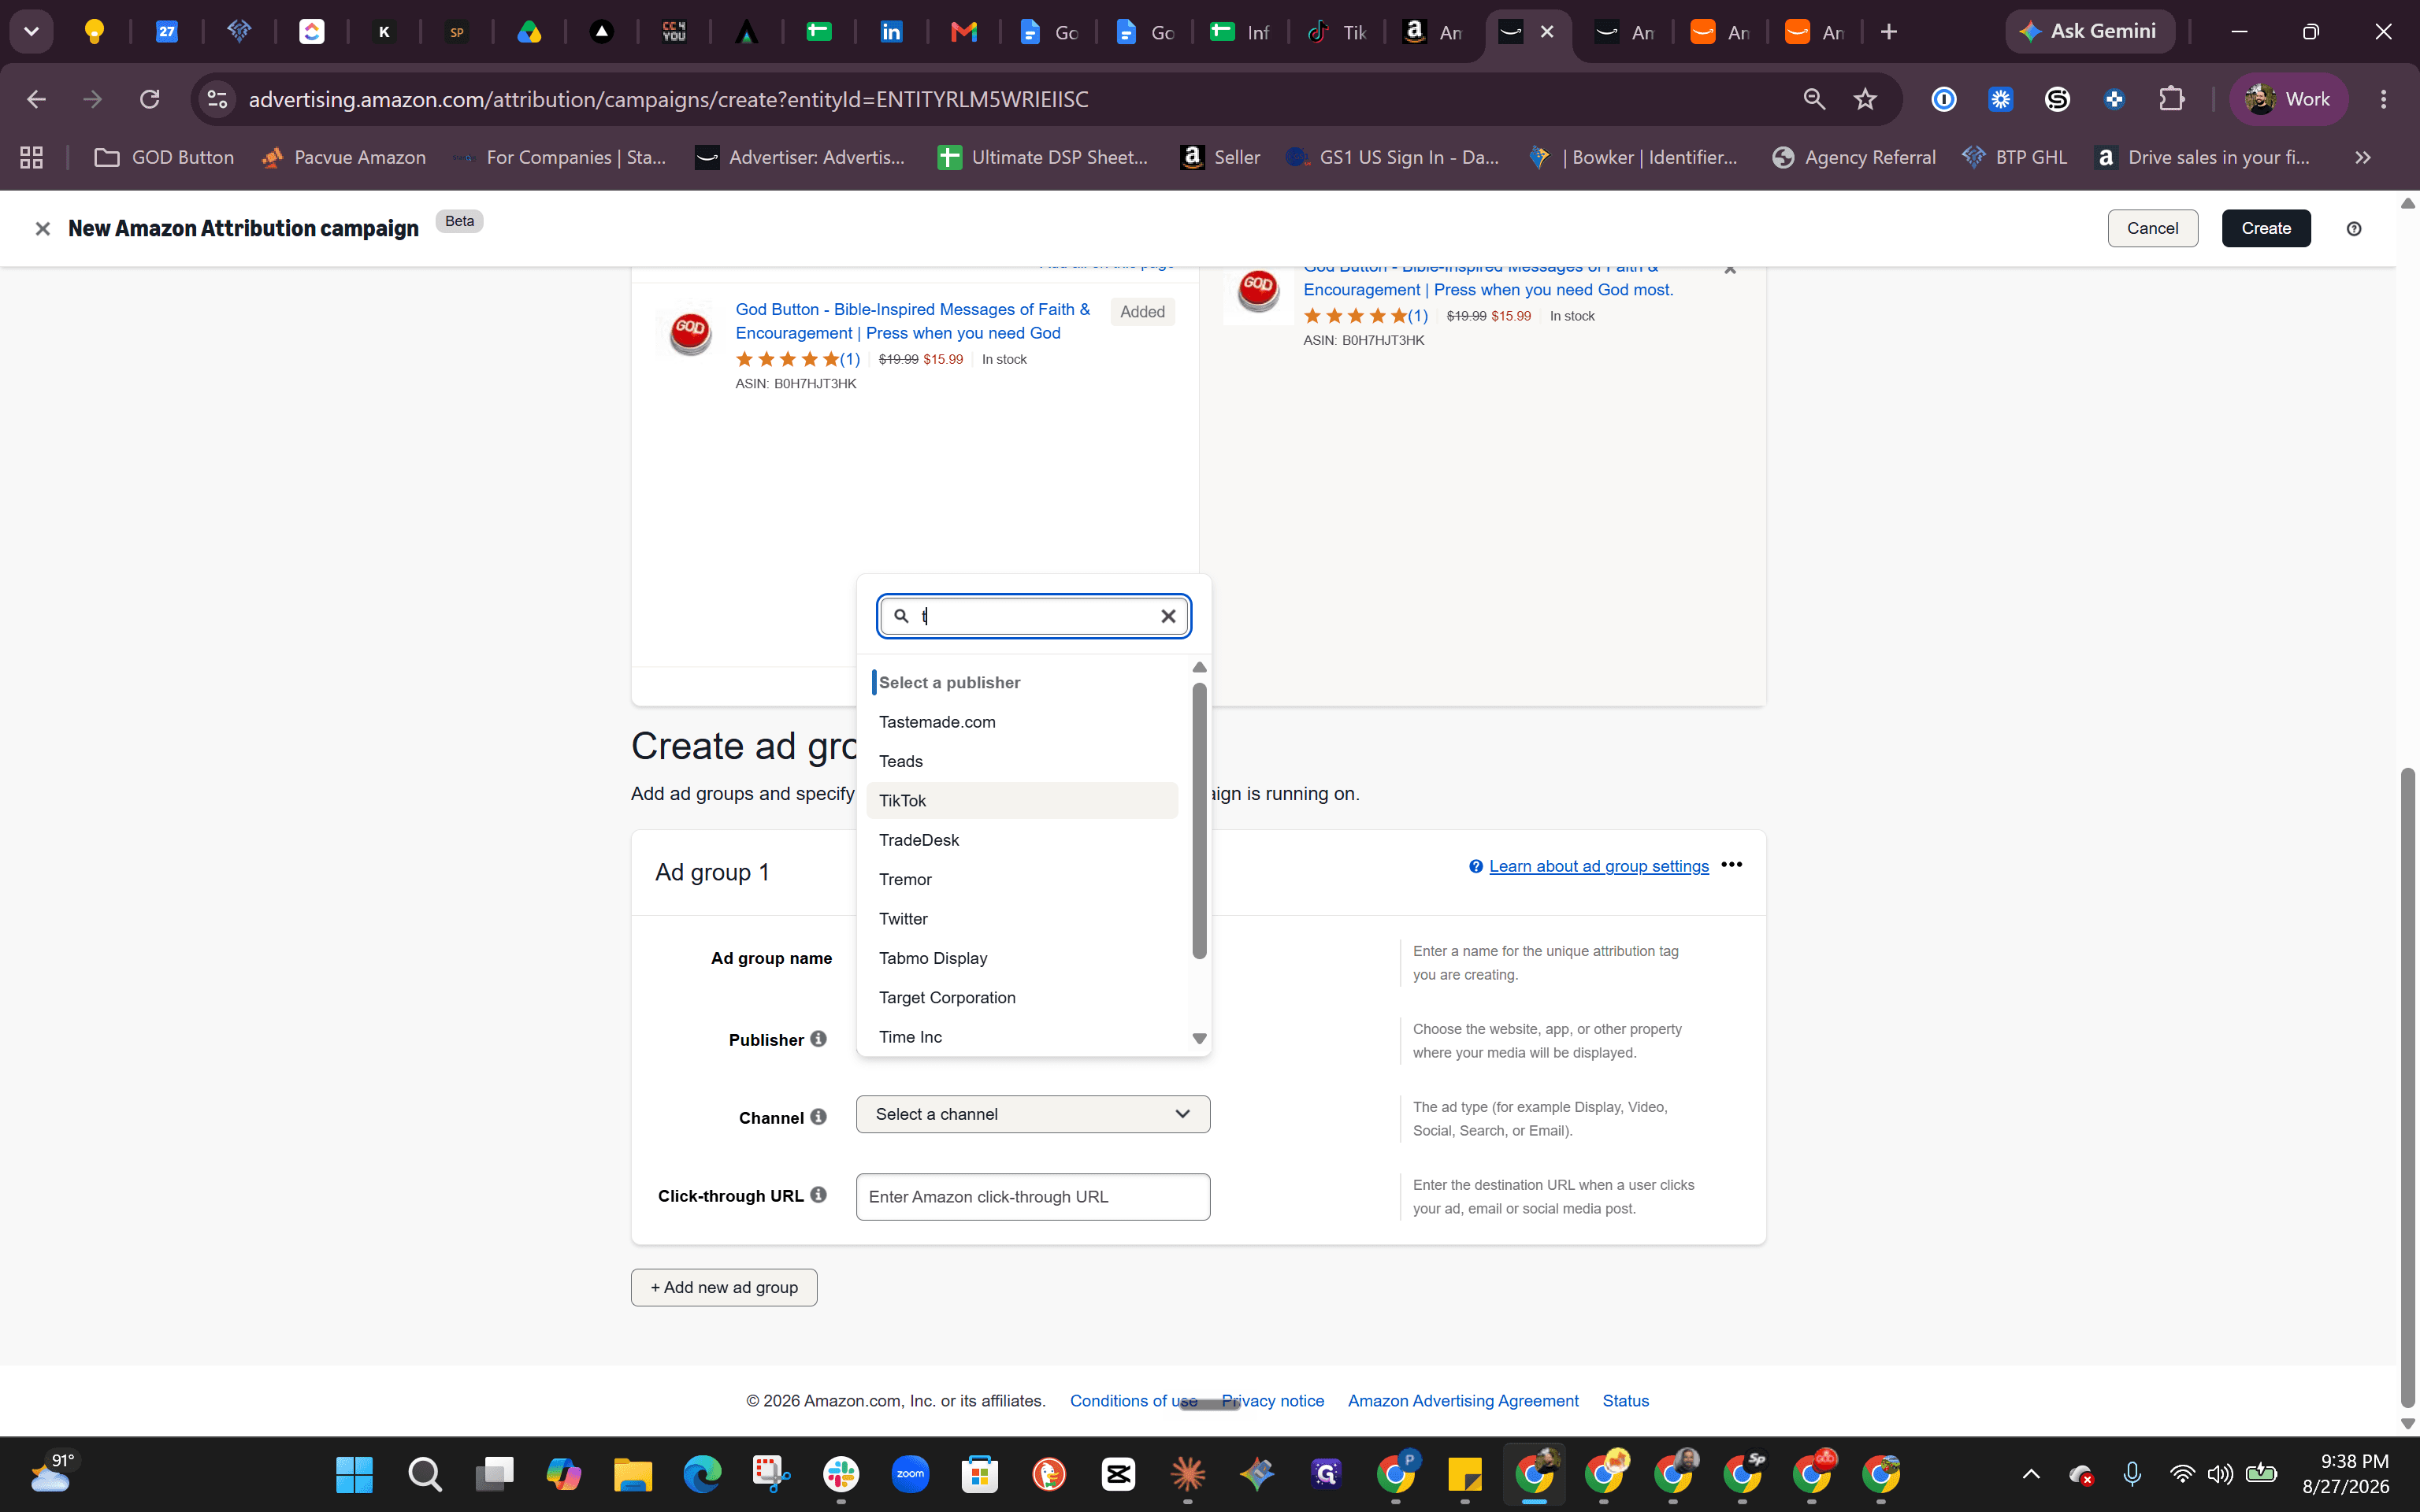Open the Status footer link

(x=1625, y=1401)
